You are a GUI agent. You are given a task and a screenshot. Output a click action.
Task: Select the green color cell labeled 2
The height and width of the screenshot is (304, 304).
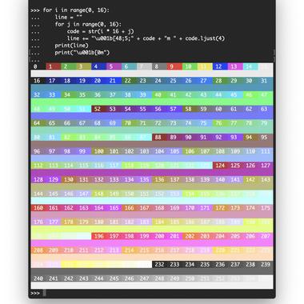pyautogui.click(x=69, y=66)
